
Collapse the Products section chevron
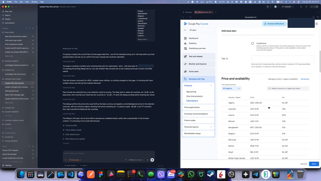coord(211,86)
